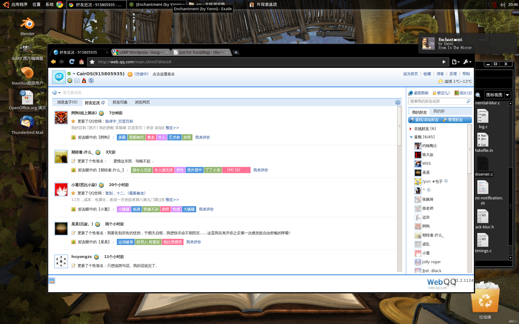519x324 pixels.
Task: Click the 桌面图标 shortcut button
Action: 418,93
